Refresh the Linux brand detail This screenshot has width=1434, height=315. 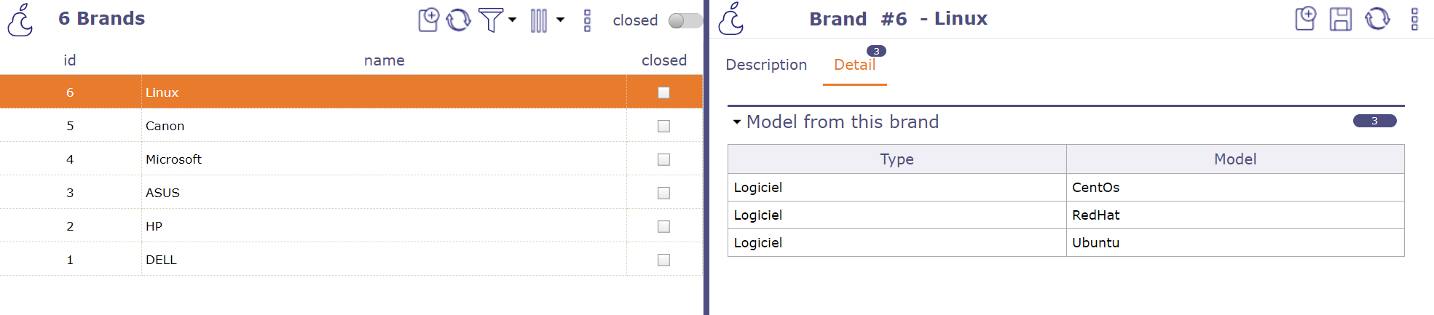click(1376, 19)
